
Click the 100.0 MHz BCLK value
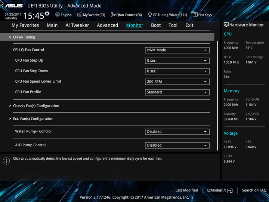[231, 62]
